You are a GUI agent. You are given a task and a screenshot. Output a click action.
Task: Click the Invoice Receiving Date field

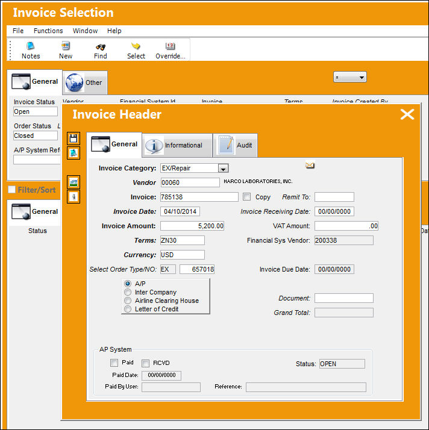click(x=334, y=211)
